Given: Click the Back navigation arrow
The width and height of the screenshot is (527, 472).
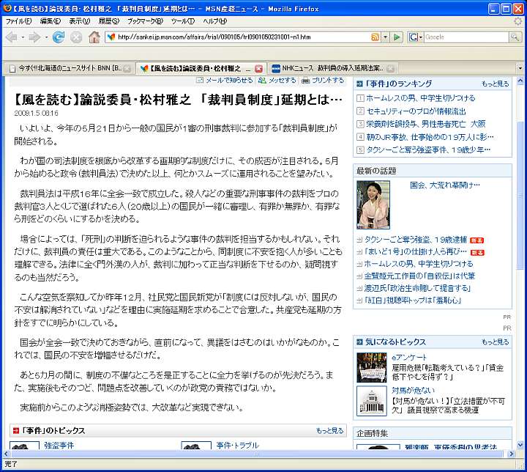Looking at the screenshot, I should [x=13, y=37].
